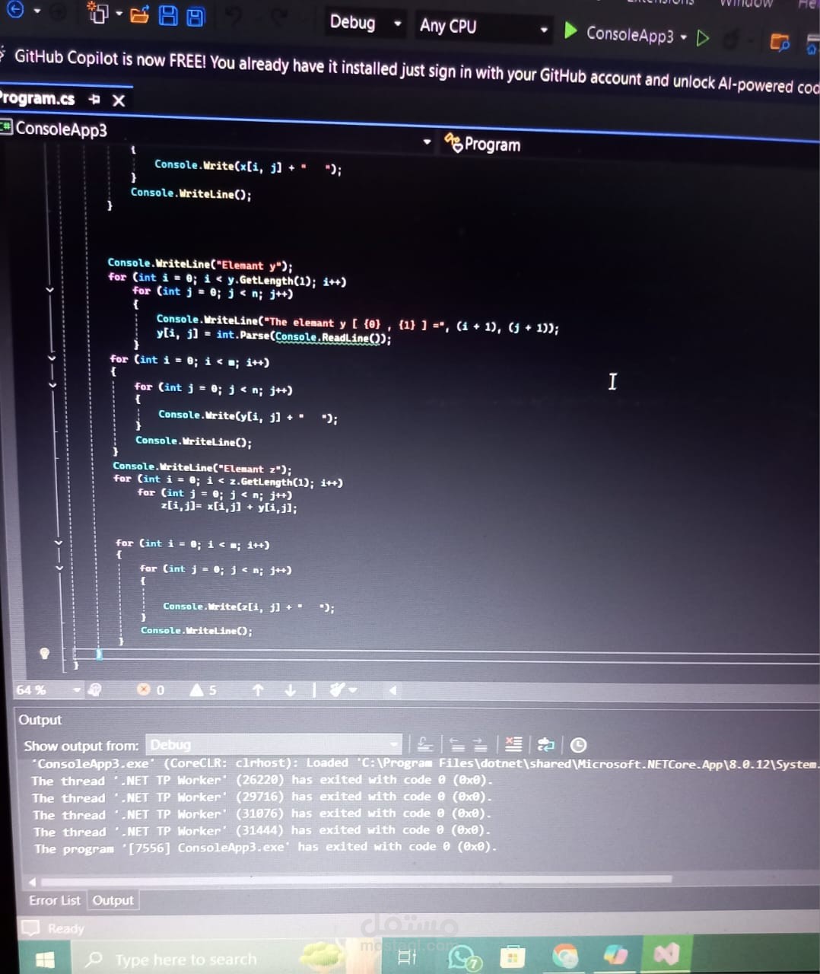Image resolution: width=820 pixels, height=974 pixels.
Task: Navigate backward with the back arrow icon
Action: click(14, 10)
